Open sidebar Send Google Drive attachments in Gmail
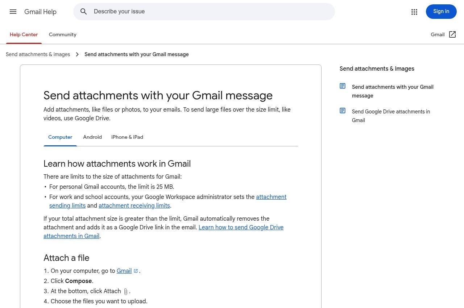 click(391, 116)
